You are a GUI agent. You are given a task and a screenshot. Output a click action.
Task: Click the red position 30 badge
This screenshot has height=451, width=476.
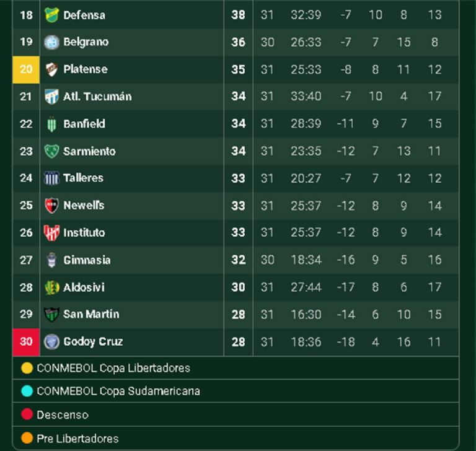point(26,341)
